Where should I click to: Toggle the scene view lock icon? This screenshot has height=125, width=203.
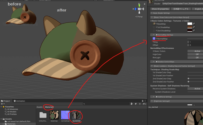point(144,4)
